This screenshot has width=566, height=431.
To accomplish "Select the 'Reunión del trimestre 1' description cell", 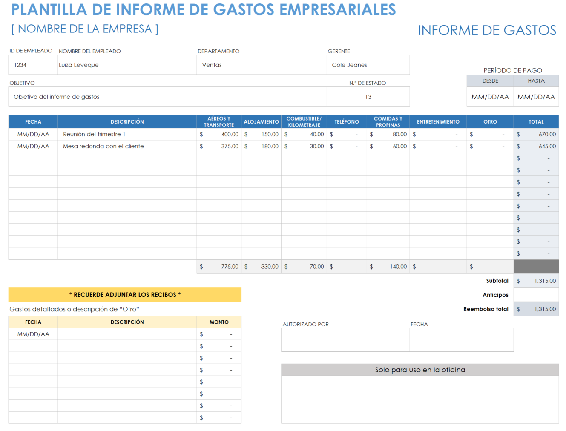I will coord(127,134).
